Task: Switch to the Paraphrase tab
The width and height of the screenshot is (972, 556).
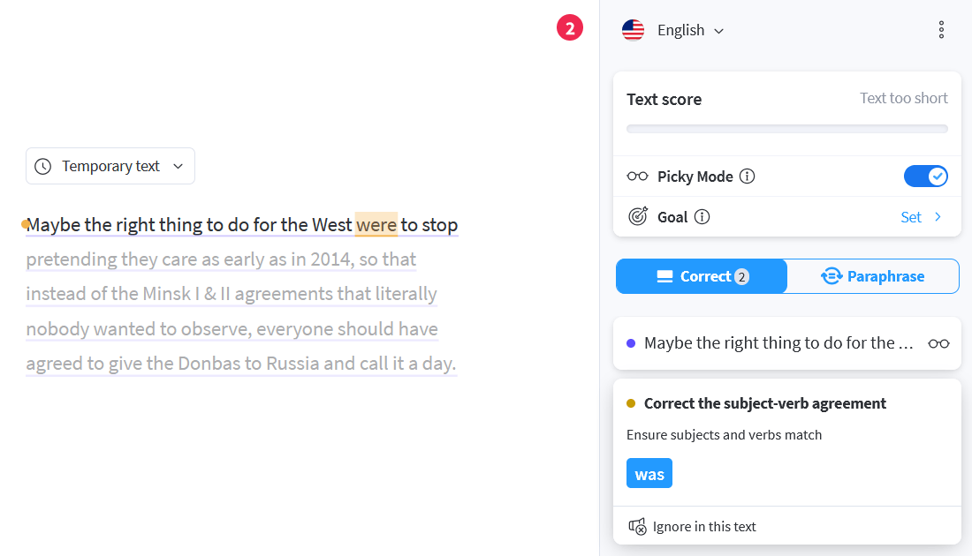Action: (x=873, y=276)
